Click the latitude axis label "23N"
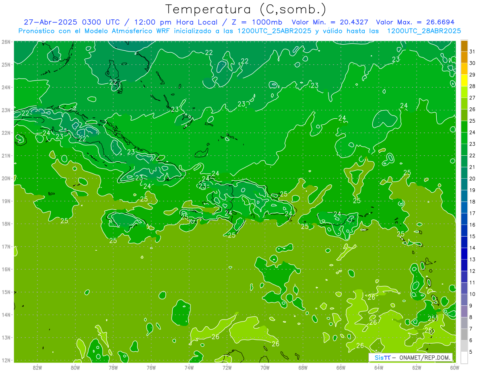 (6, 110)
